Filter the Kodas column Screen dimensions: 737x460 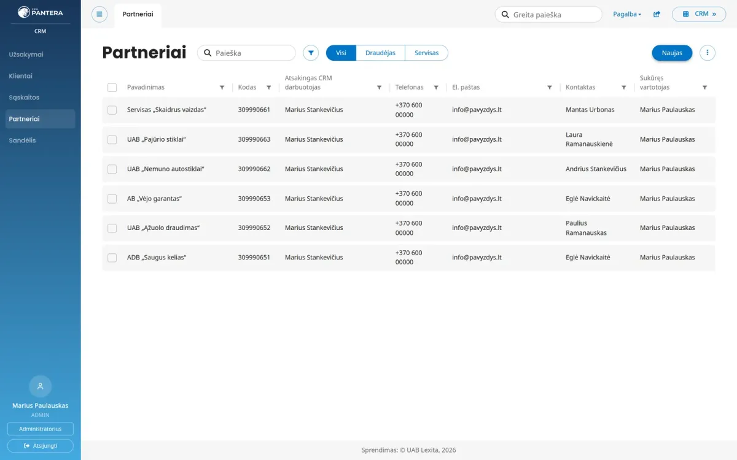268,88
